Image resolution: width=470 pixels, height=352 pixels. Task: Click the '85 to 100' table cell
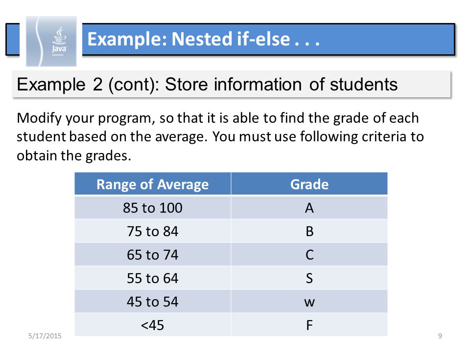pyautogui.click(x=153, y=207)
